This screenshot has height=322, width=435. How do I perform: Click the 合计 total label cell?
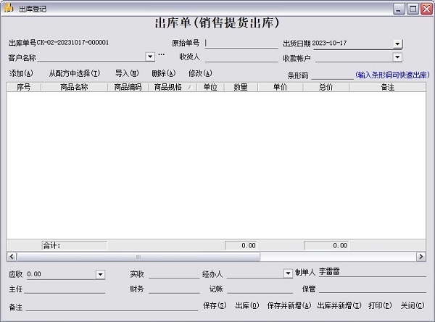point(75,245)
